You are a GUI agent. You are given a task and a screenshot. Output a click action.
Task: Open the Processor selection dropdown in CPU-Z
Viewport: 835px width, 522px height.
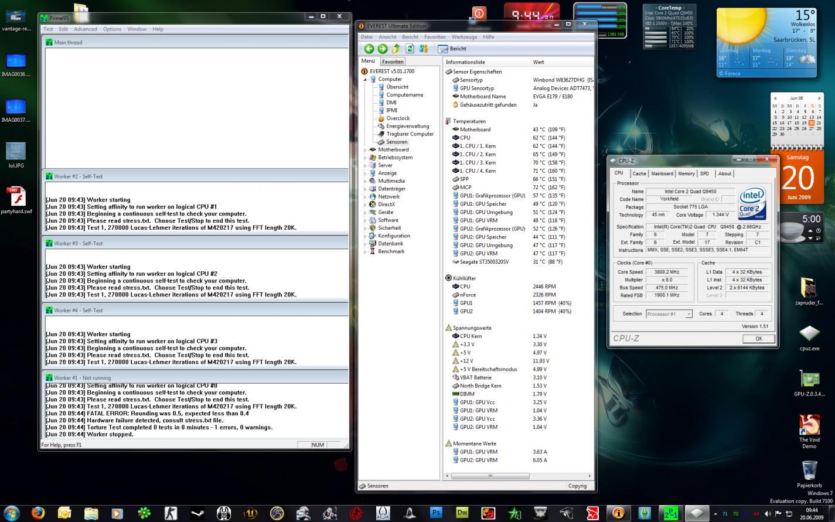689,314
